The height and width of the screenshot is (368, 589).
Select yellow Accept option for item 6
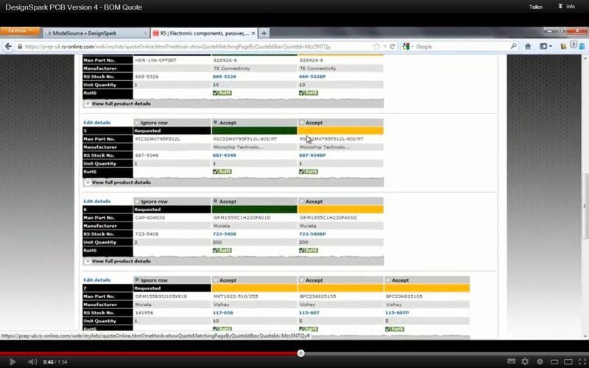click(302, 201)
